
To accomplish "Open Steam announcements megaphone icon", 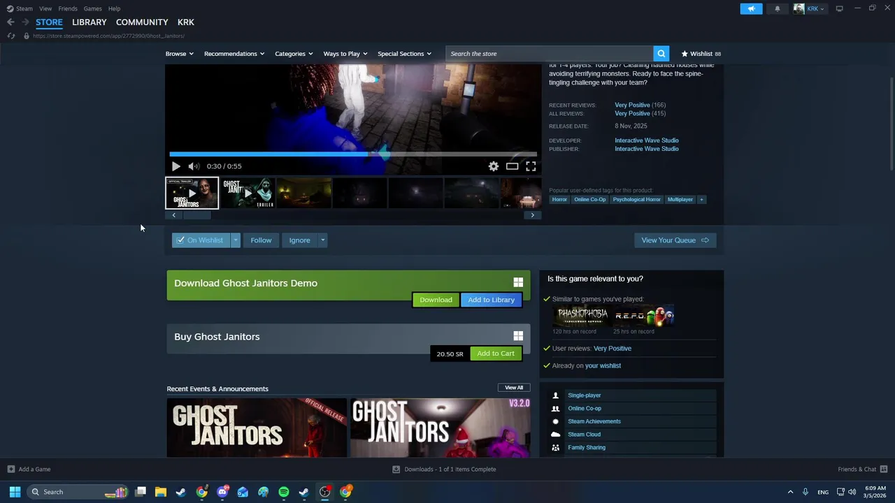I will (x=751, y=8).
